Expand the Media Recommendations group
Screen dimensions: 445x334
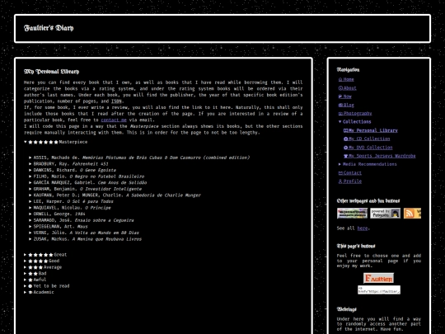pos(340,164)
